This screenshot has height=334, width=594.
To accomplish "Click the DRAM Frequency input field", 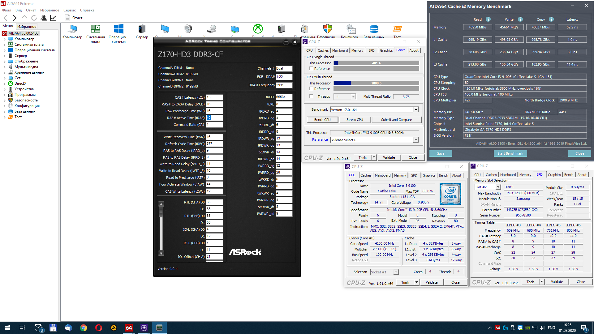I will (284, 85).
